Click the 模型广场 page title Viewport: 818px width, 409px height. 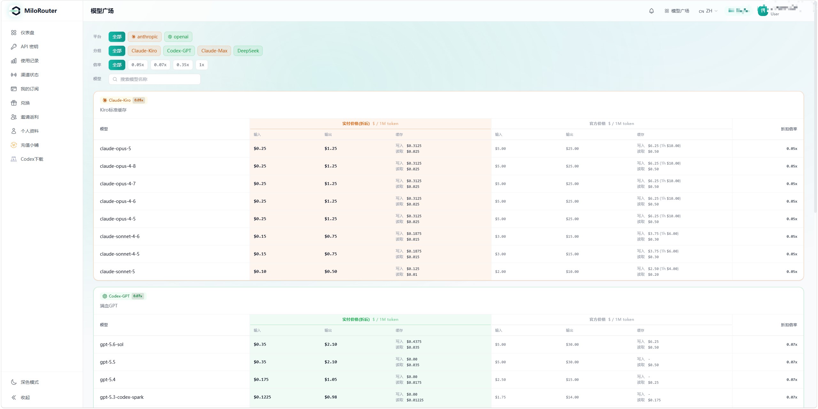point(102,11)
